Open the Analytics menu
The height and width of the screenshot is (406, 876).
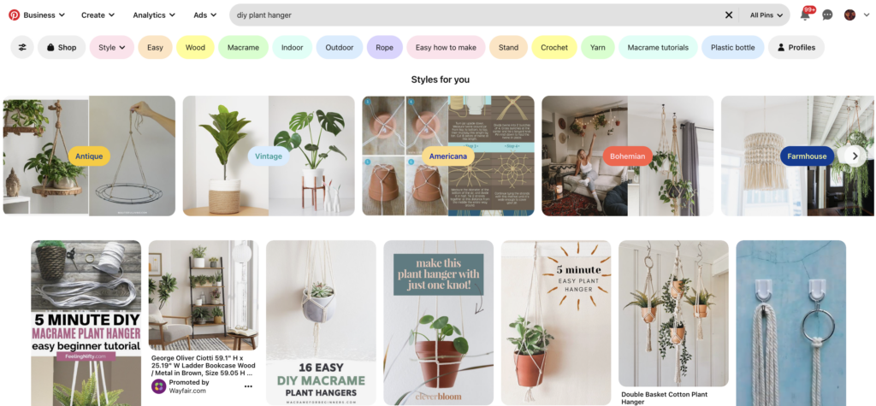point(154,15)
